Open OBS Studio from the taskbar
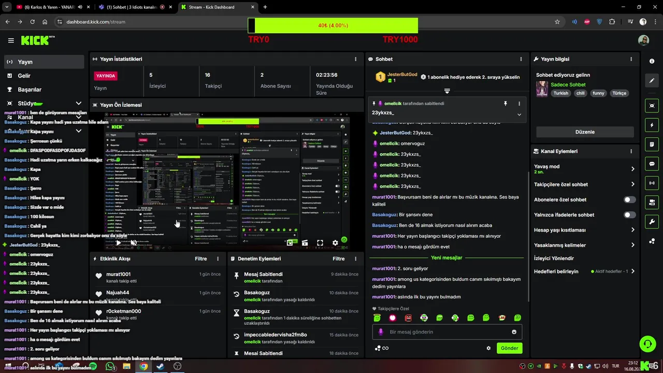This screenshot has height=373, width=663. [x=178, y=366]
